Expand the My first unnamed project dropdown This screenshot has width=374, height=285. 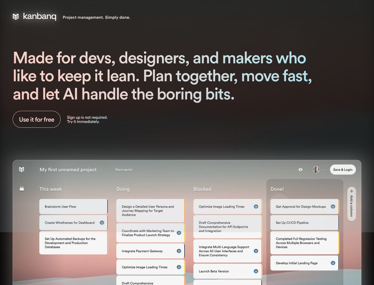(101, 170)
